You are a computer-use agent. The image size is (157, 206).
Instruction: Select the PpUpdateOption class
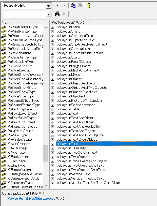21,131
